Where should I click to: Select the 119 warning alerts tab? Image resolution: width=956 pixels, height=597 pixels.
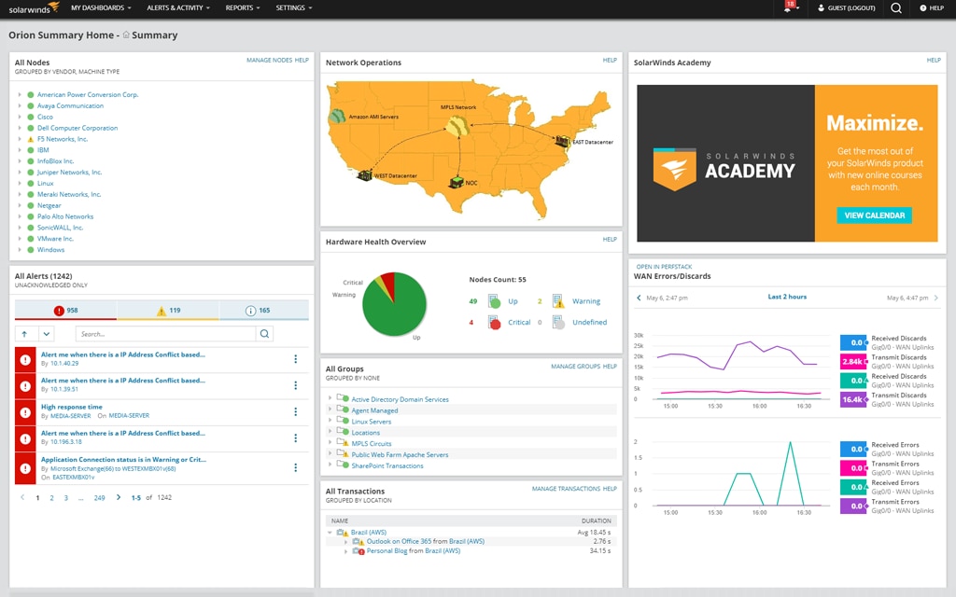pos(168,310)
